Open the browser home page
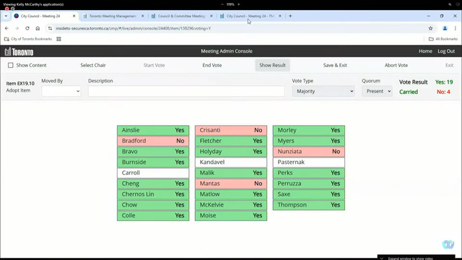 tap(38, 28)
